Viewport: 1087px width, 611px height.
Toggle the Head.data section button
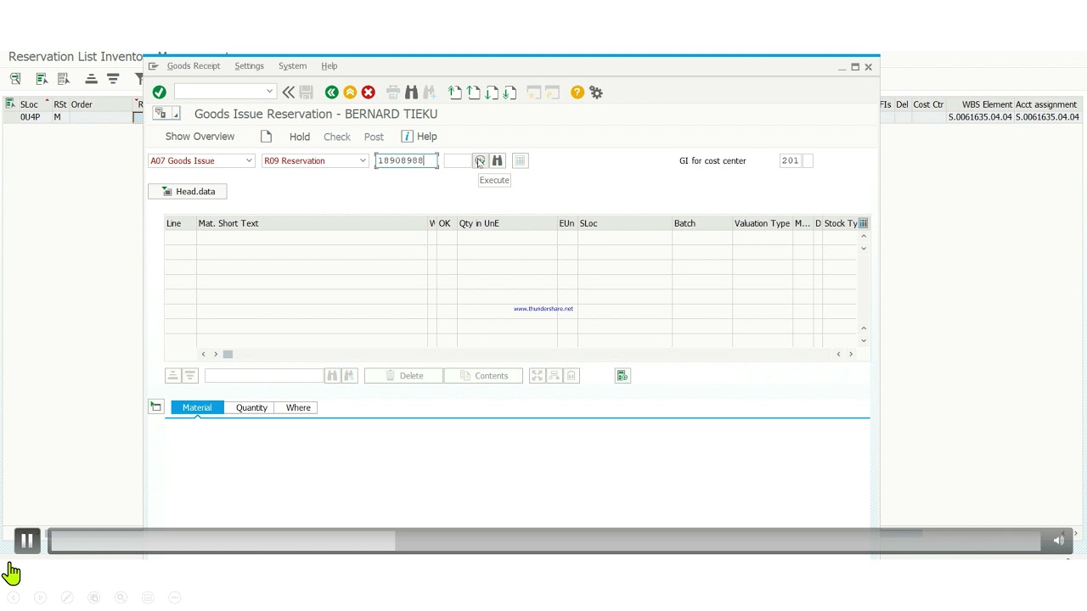pos(188,192)
